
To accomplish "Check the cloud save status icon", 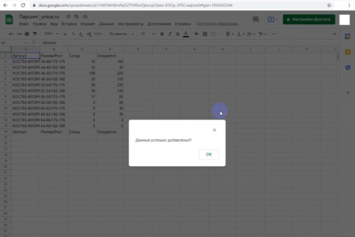I will 85,17.
